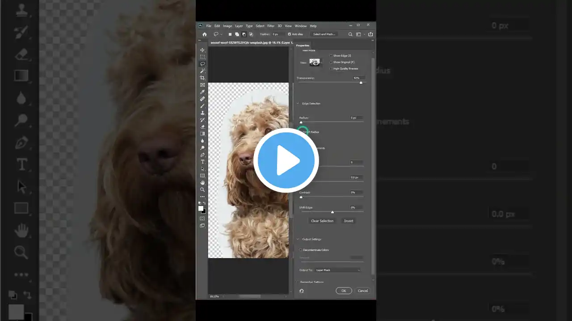Select the Path Selection tool
The image size is (572, 321).
click(202, 169)
